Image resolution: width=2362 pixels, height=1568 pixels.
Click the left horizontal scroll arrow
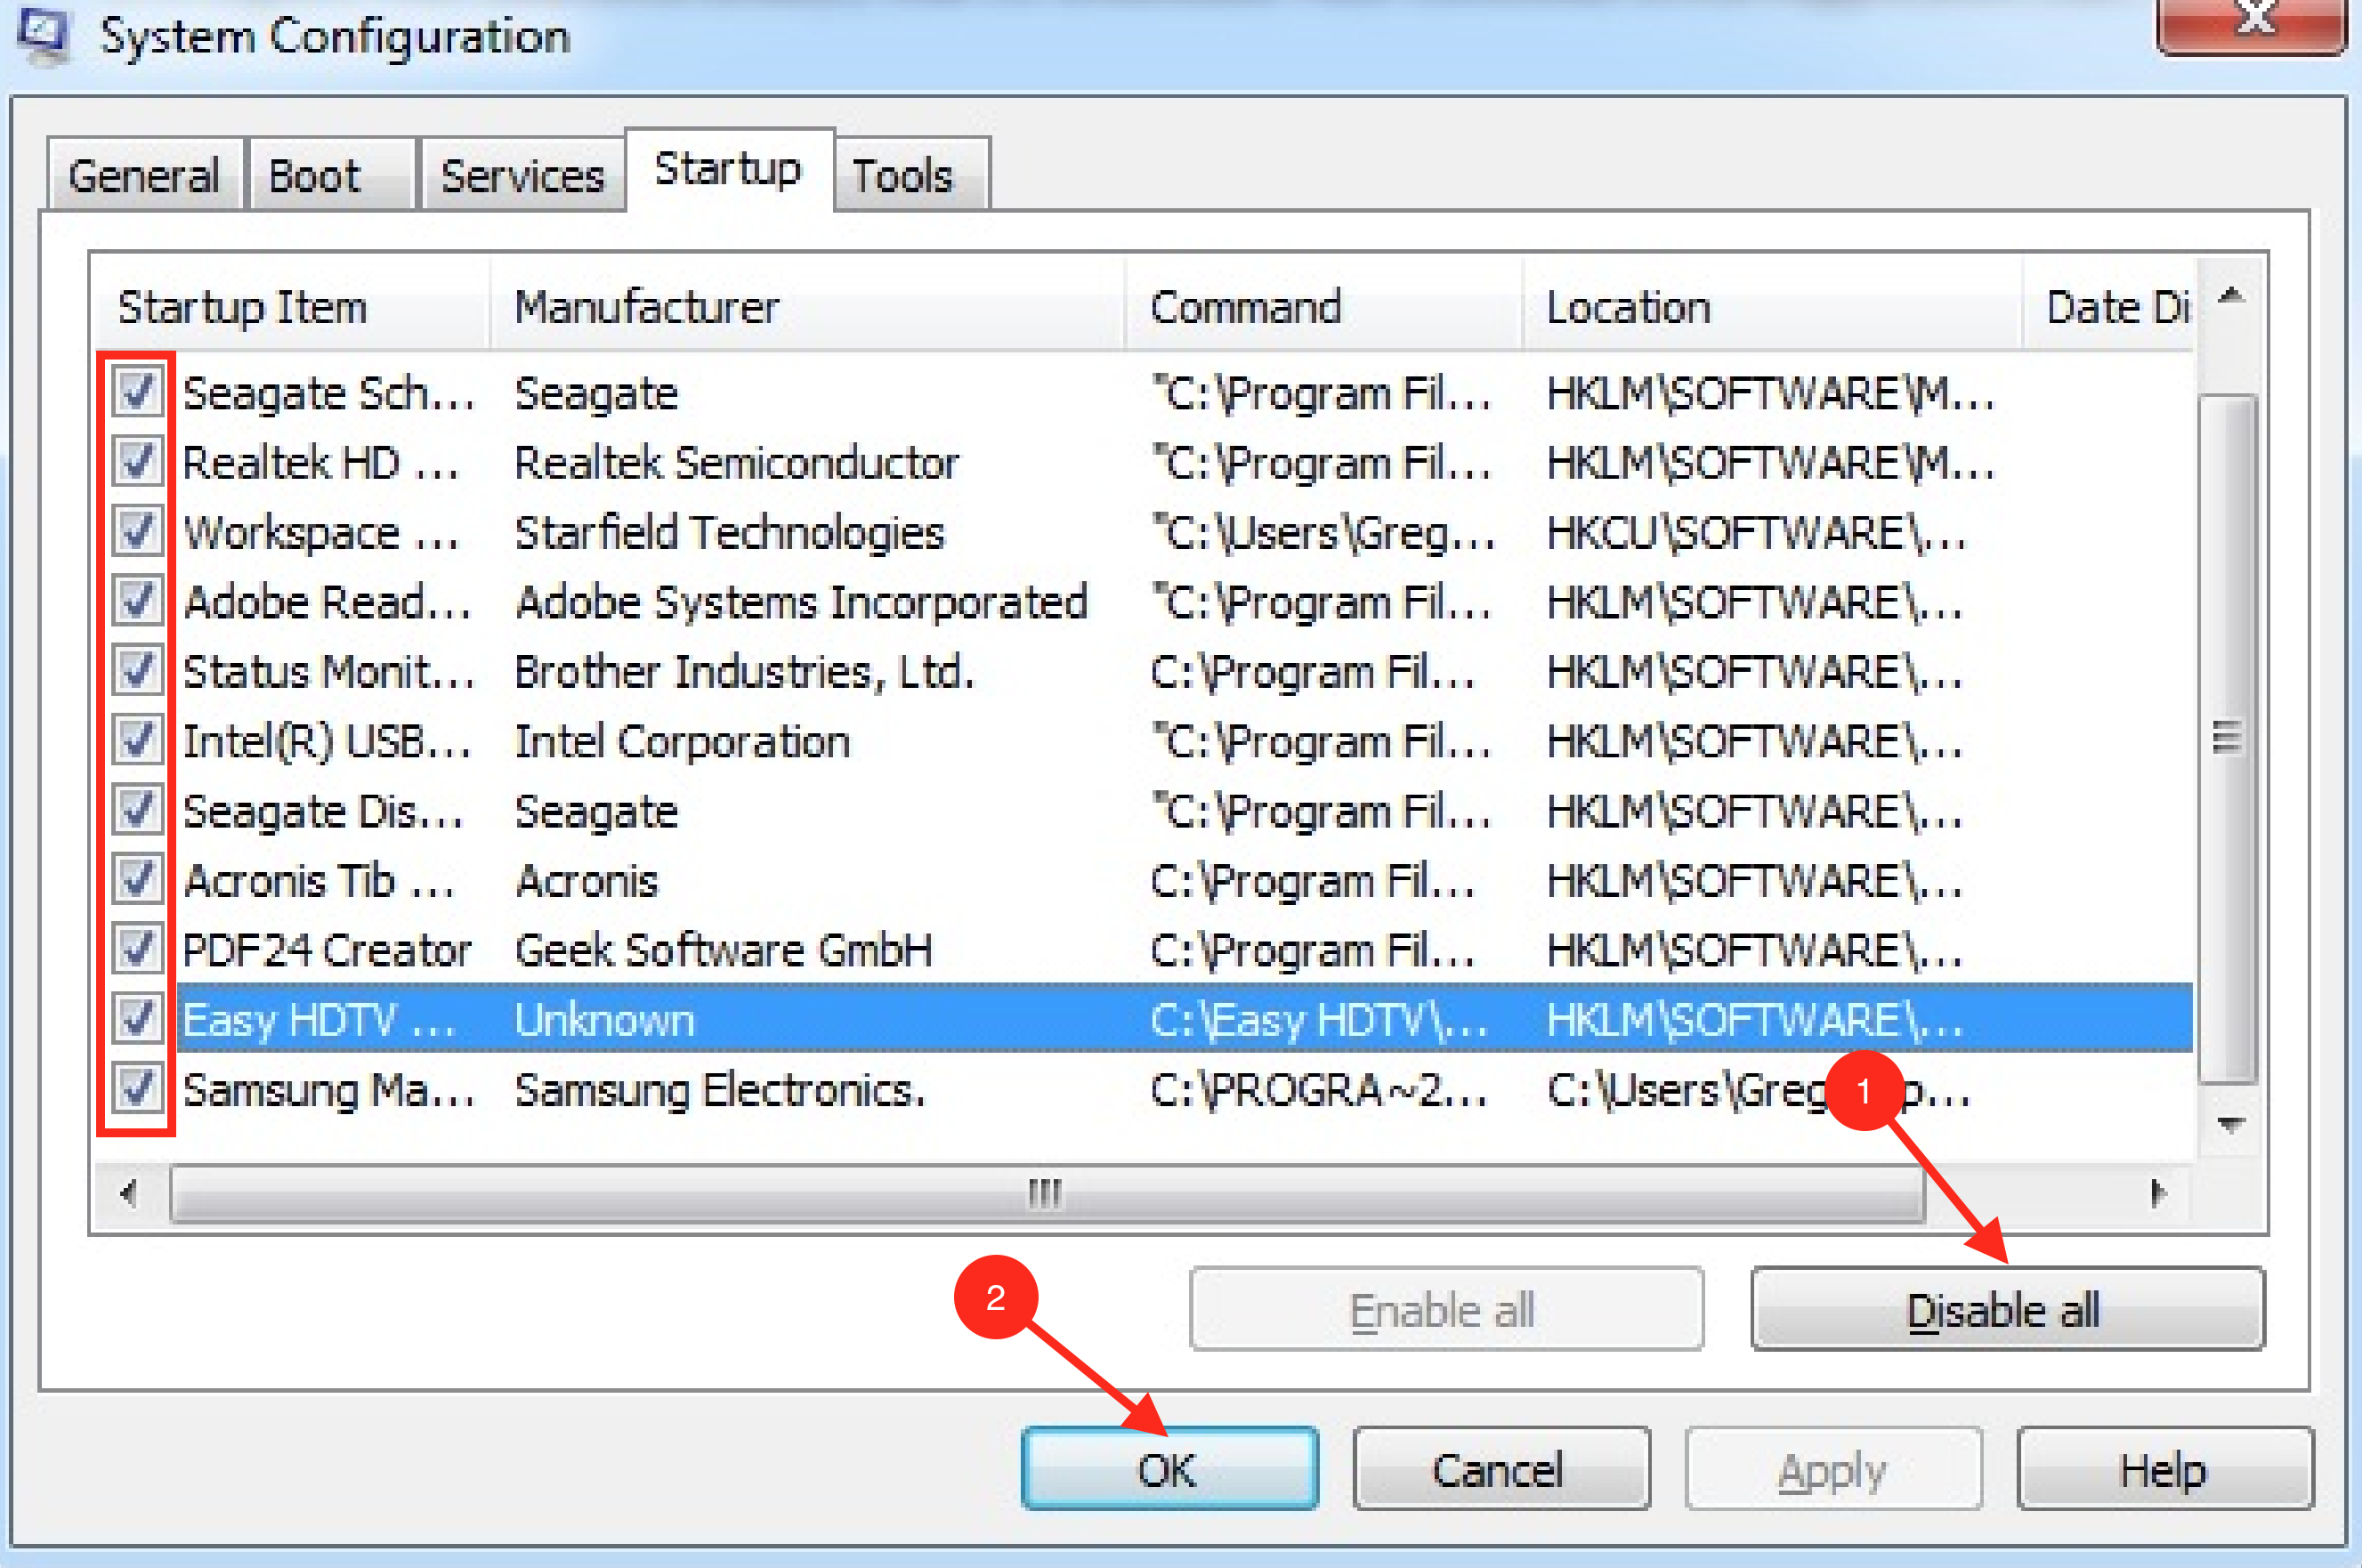click(x=128, y=1192)
